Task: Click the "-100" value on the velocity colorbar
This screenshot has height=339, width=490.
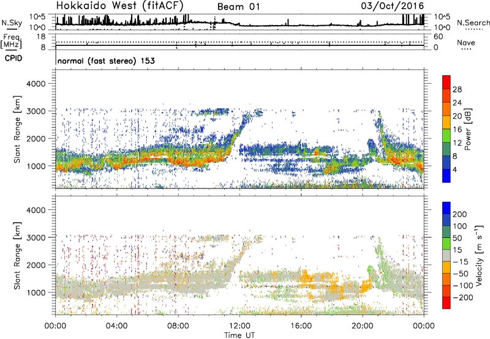Action: [463, 286]
